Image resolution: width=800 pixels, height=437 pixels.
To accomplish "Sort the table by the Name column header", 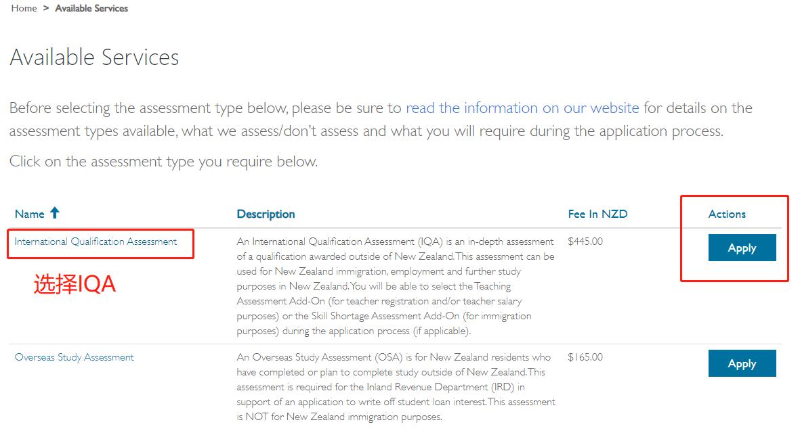I will (x=29, y=214).
